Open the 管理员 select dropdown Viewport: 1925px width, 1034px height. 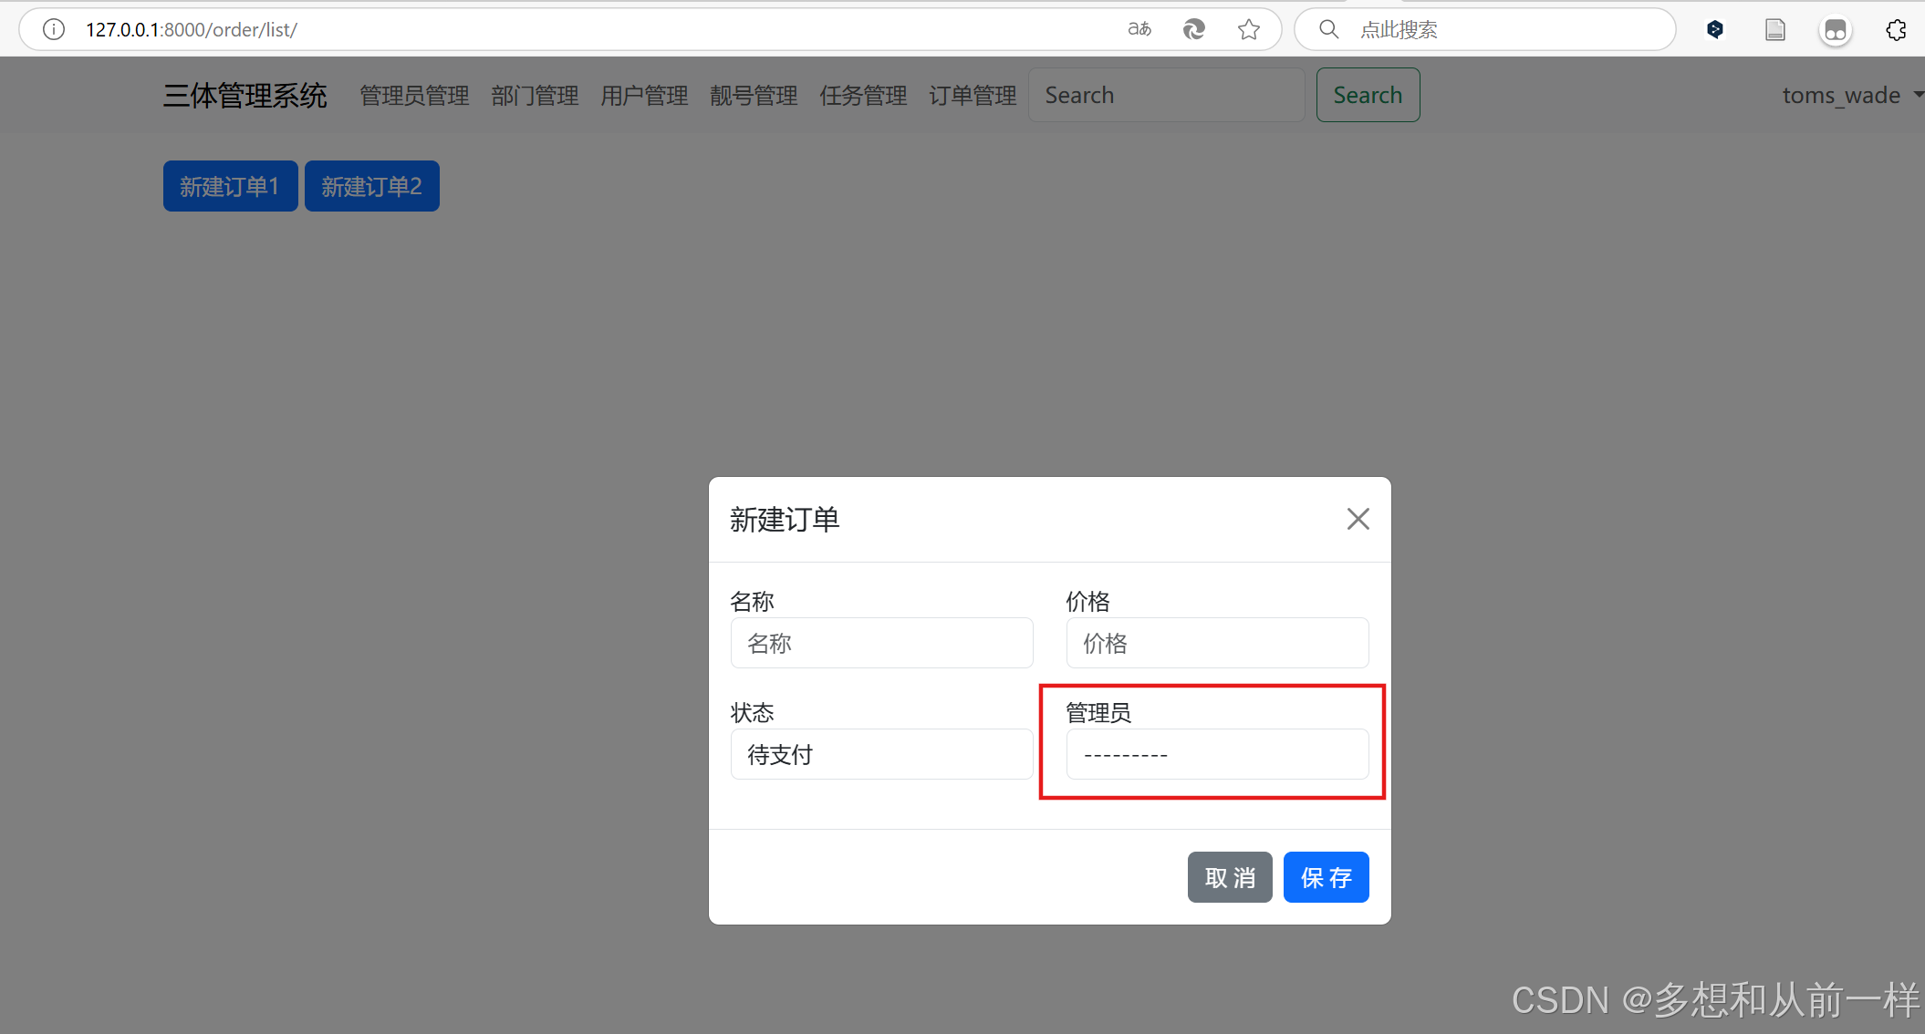click(1217, 754)
